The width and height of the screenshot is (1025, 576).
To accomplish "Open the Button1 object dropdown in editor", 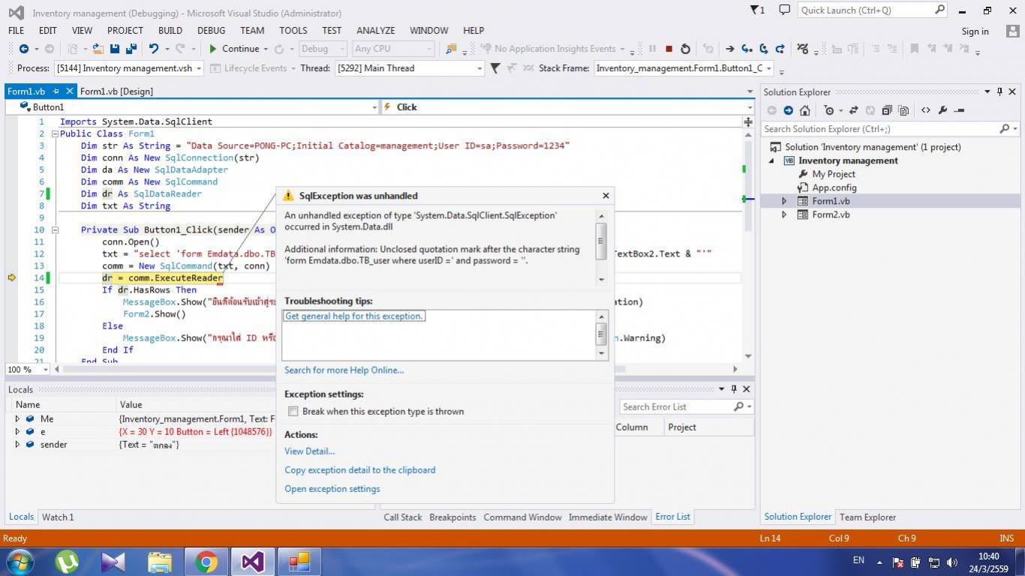I will click(x=191, y=107).
